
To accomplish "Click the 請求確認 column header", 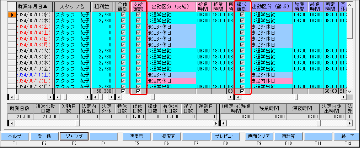I will (x=242, y=7).
